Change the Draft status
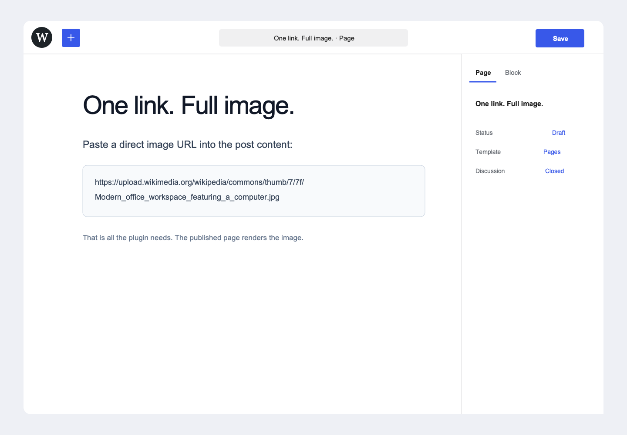This screenshot has height=435, width=627. (x=559, y=133)
